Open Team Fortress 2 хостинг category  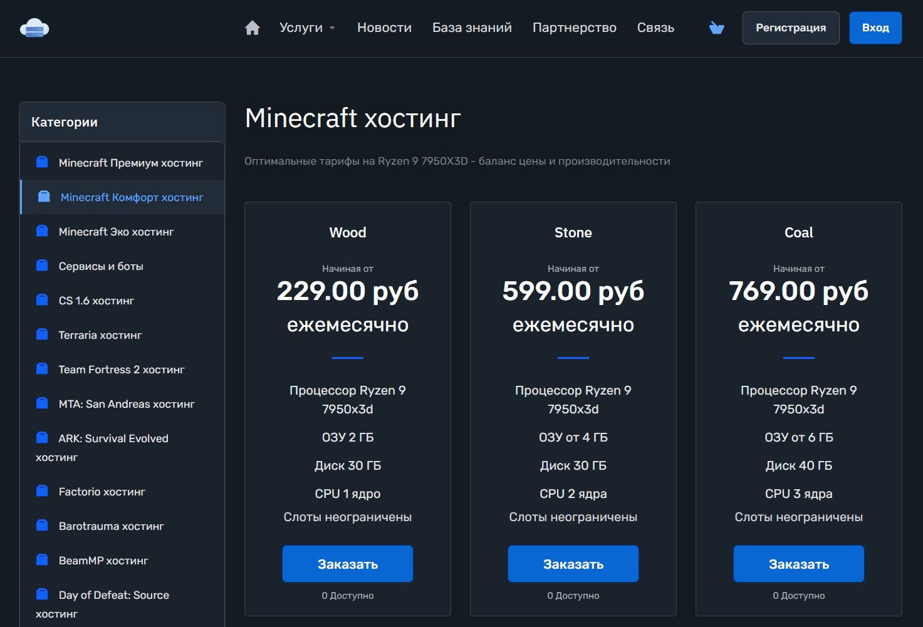pyautogui.click(x=122, y=370)
